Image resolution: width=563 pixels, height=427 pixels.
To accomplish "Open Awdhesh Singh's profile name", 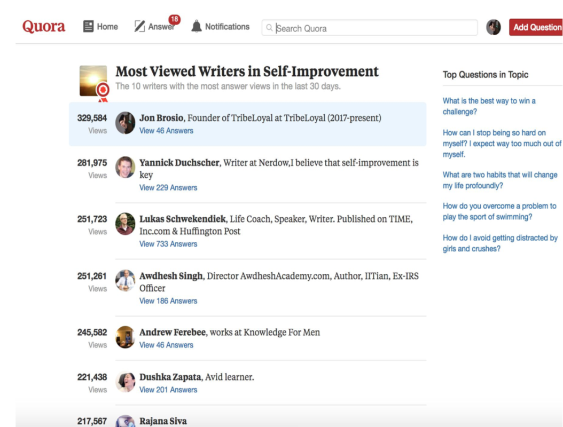I will (171, 276).
